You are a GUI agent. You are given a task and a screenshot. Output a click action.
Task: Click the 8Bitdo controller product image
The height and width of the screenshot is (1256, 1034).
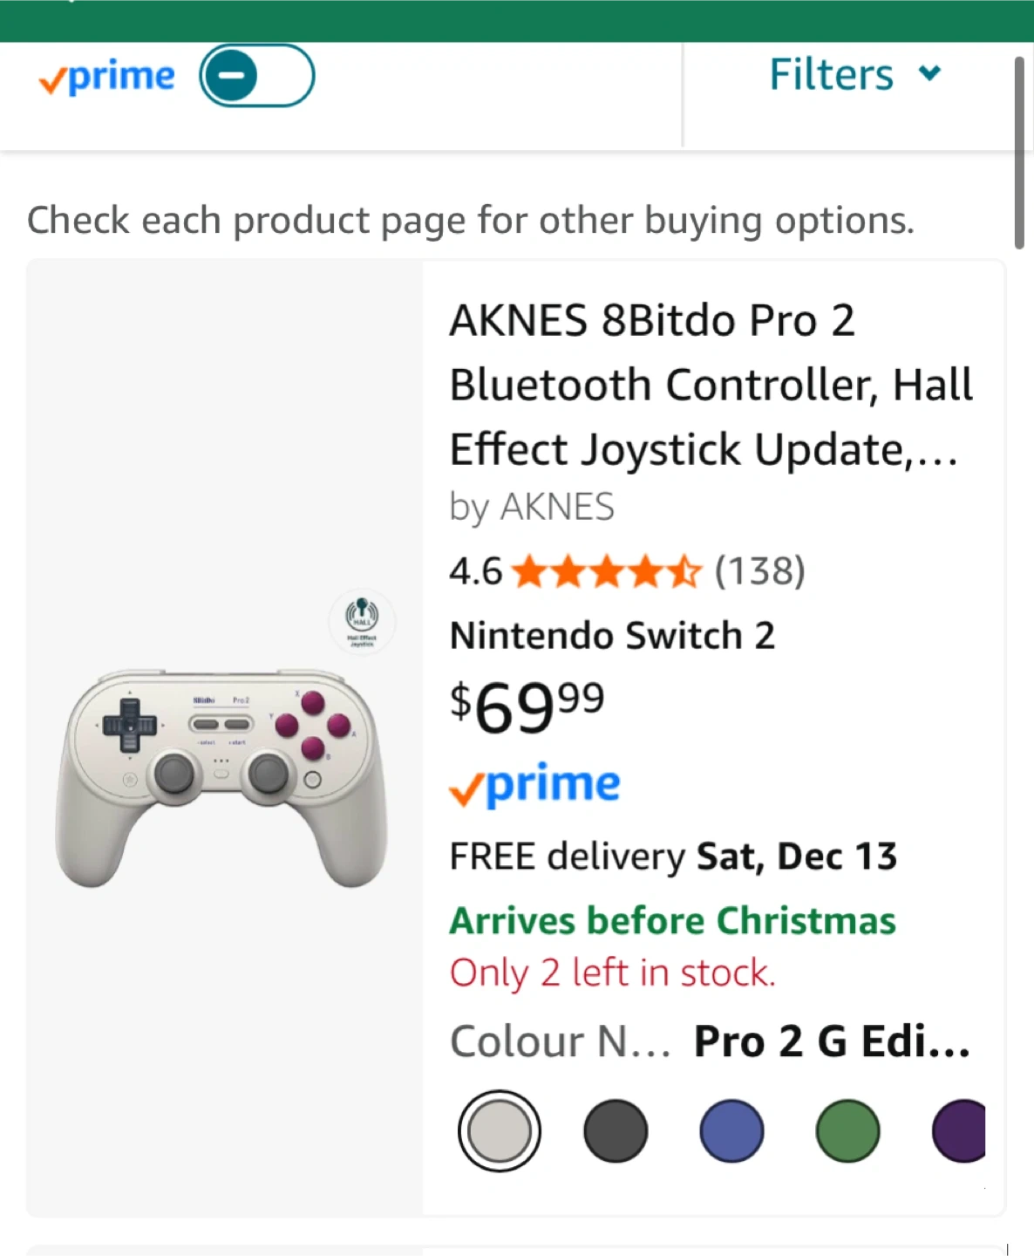click(x=221, y=776)
